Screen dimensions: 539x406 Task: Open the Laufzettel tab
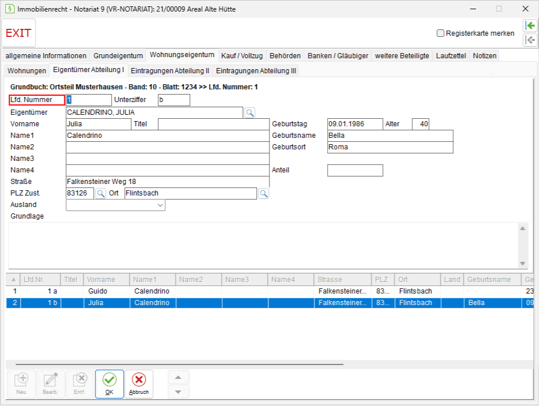point(451,56)
